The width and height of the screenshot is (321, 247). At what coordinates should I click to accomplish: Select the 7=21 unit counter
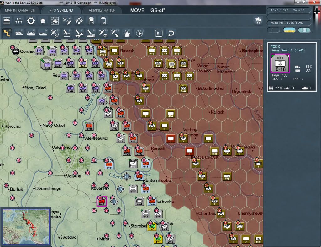pos(127,151)
